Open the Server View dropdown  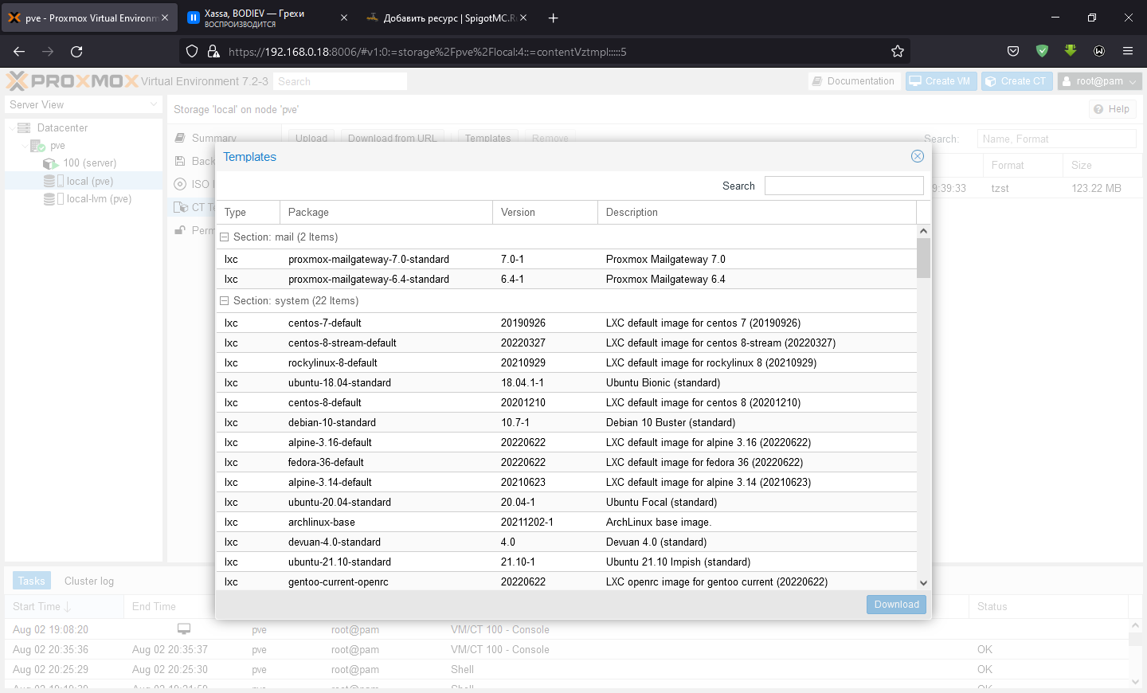point(84,104)
